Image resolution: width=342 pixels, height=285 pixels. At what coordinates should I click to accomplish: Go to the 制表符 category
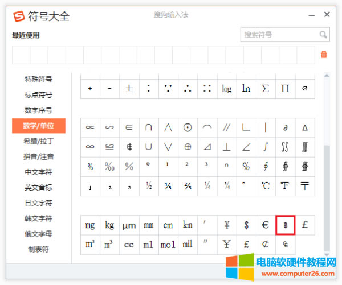tap(38, 249)
